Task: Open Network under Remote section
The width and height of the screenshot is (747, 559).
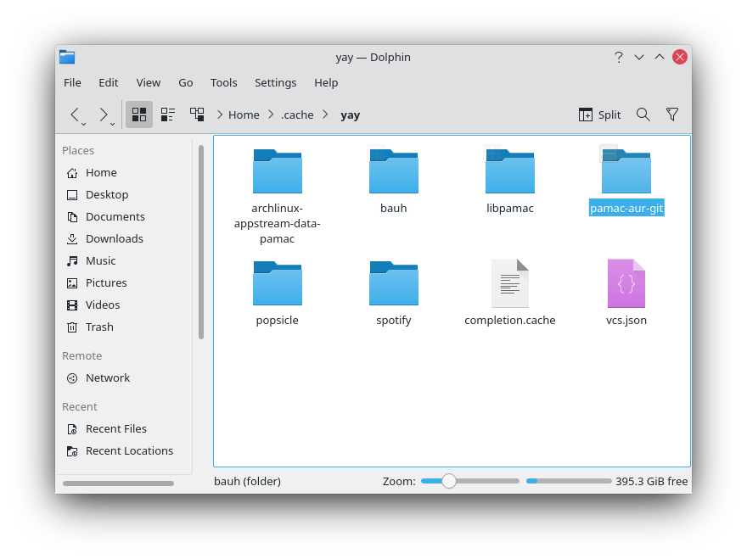Action: pyautogui.click(x=108, y=377)
